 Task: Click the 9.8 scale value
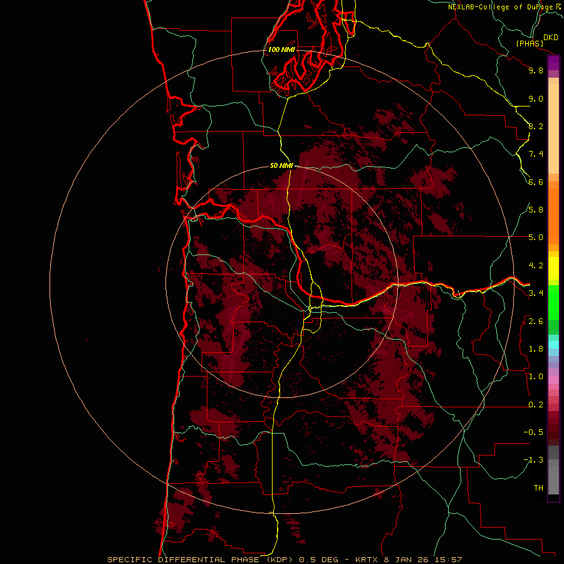click(536, 70)
